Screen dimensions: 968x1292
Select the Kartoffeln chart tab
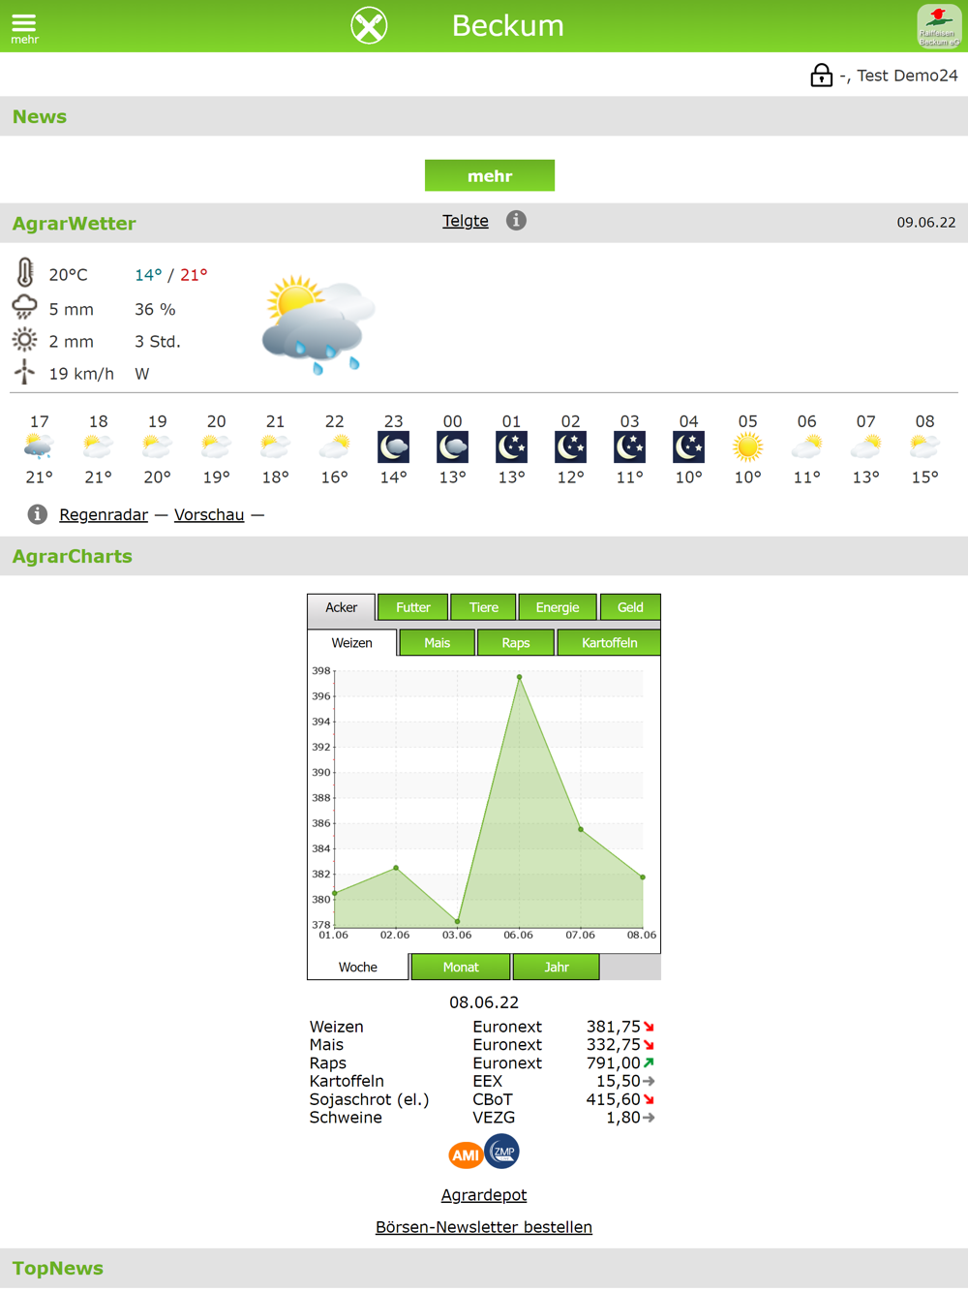(609, 643)
